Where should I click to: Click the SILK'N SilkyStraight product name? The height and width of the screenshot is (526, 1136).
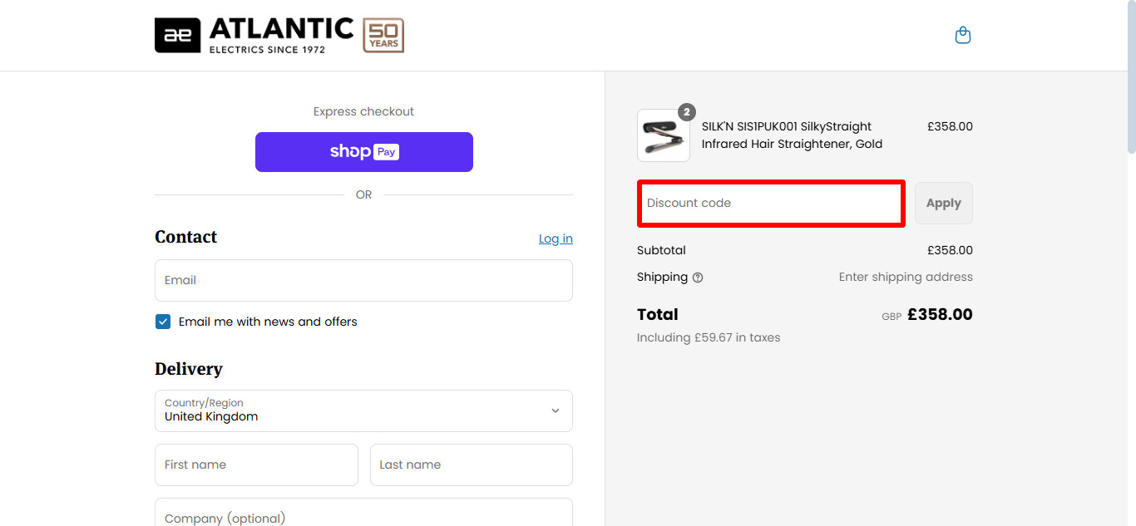pyautogui.click(x=792, y=135)
